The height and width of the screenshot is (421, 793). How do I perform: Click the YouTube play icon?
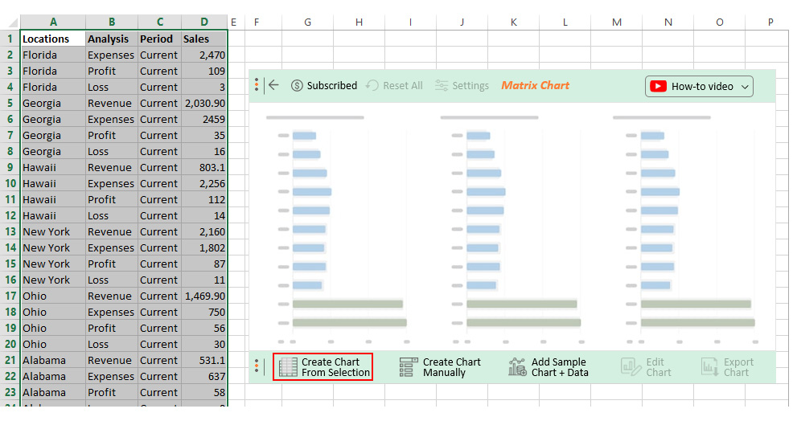(658, 87)
